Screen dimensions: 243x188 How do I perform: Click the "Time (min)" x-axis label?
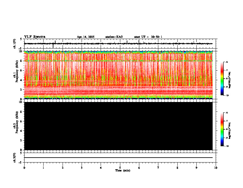tap(123, 170)
